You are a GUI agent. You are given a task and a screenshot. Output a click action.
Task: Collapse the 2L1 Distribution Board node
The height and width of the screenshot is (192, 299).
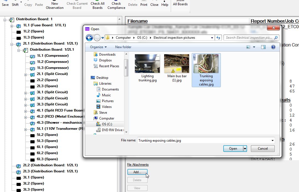coord(12,44)
